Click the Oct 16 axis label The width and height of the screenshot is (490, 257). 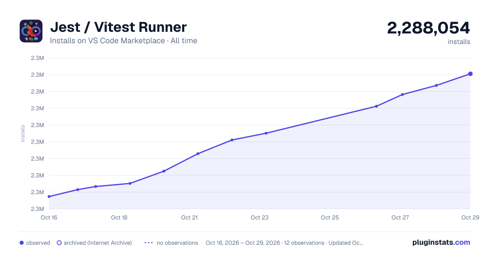click(x=49, y=217)
